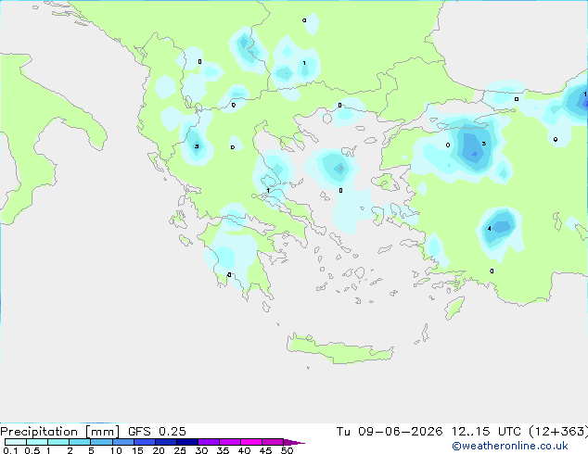Click the "Precipitation [mm]" title text
This screenshot has width=588, height=454.
[x=60, y=432]
